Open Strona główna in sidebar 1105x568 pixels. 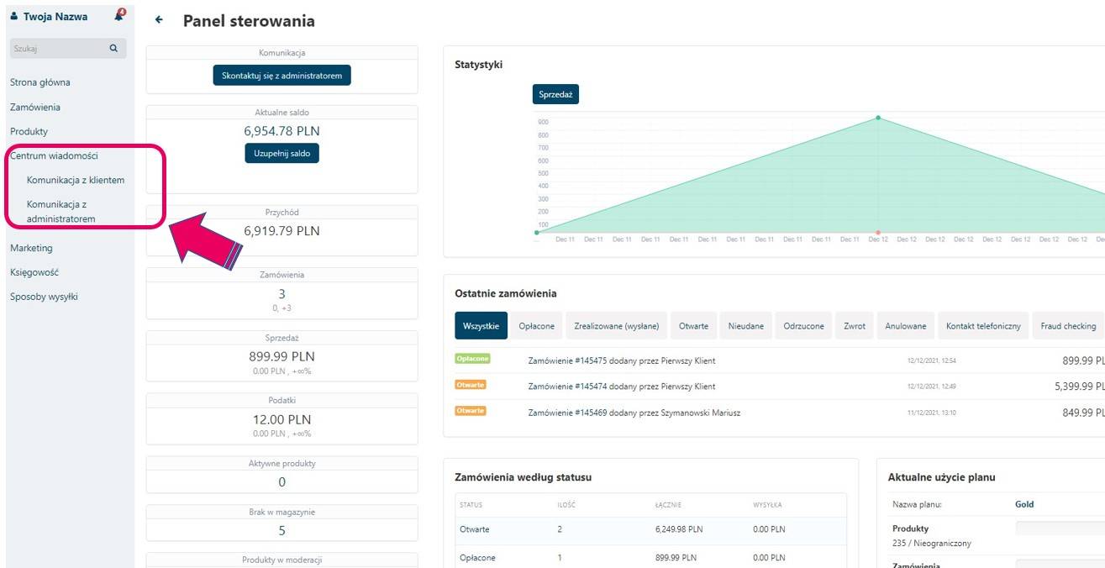(40, 82)
